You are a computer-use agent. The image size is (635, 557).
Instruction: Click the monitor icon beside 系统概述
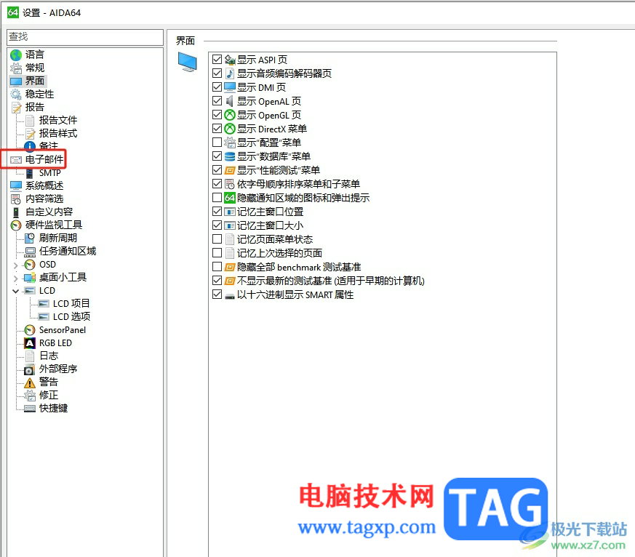tap(16, 186)
